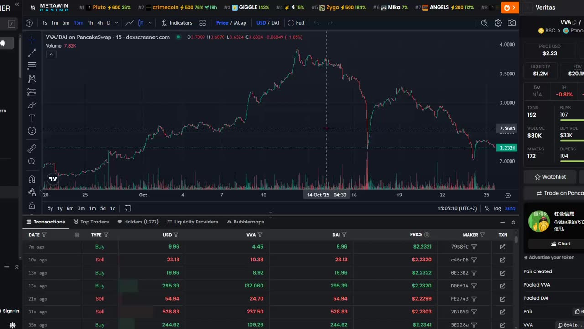584x329 pixels.
Task: Open the Fibonacci retracement tool group
Action: click(32, 66)
